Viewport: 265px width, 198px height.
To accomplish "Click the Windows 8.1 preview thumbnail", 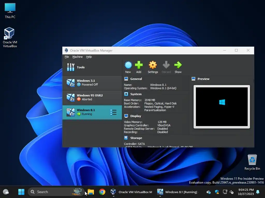I will tap(222, 107).
